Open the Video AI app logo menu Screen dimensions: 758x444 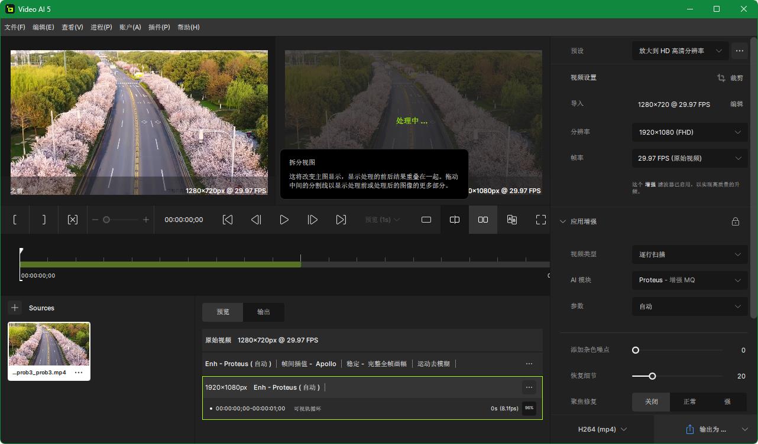coord(9,9)
